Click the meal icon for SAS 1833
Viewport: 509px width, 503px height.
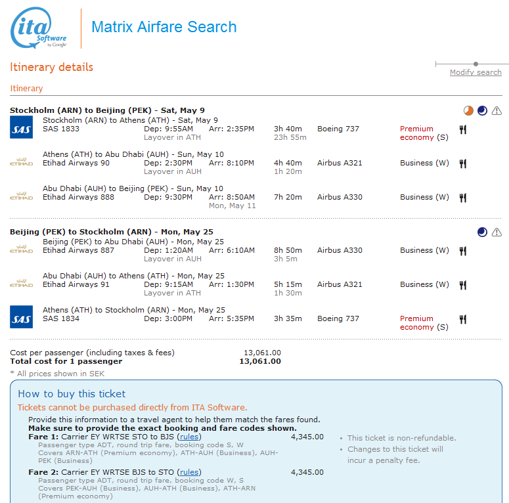click(463, 130)
